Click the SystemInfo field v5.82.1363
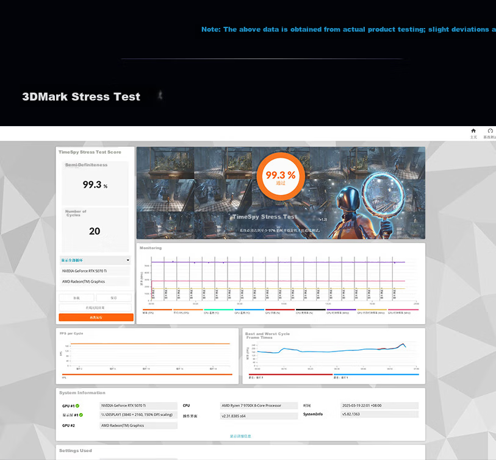Viewport: 496px width, 460px height. tap(379, 414)
